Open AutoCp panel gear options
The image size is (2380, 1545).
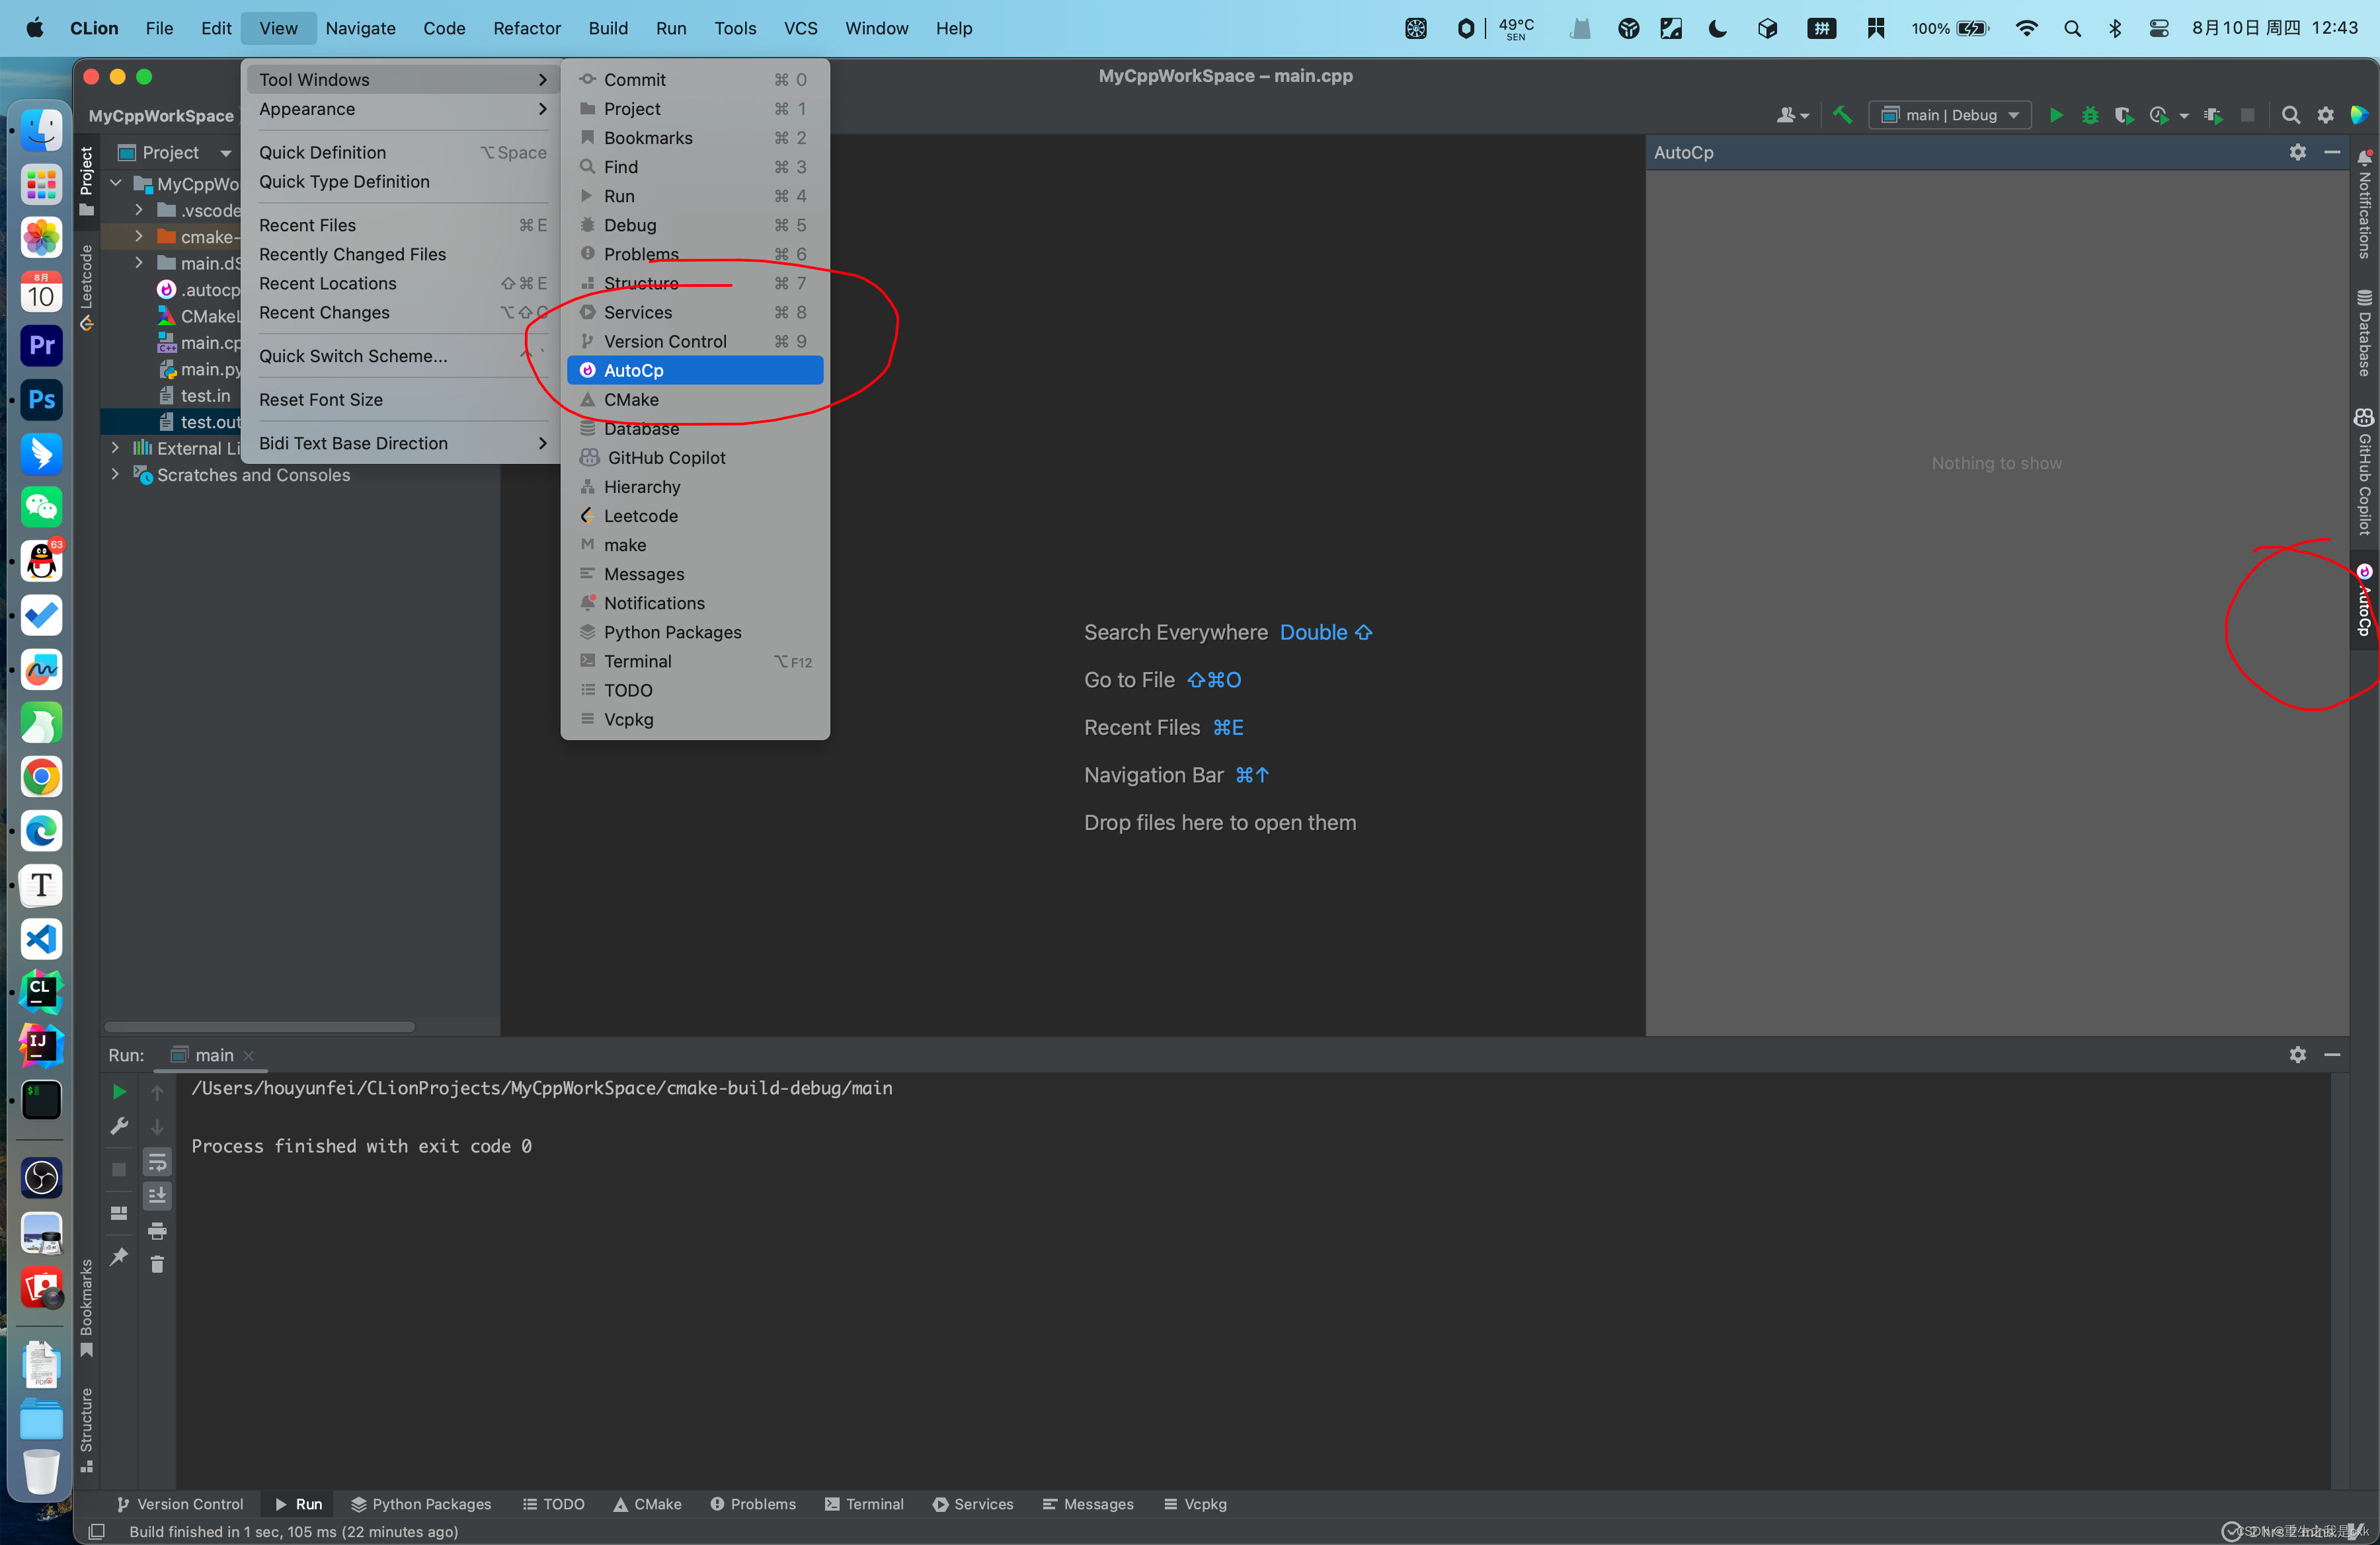(x=2297, y=152)
